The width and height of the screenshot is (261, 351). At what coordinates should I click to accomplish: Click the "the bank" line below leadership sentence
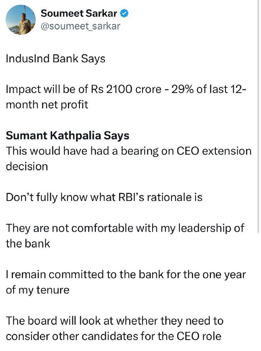tap(28, 244)
